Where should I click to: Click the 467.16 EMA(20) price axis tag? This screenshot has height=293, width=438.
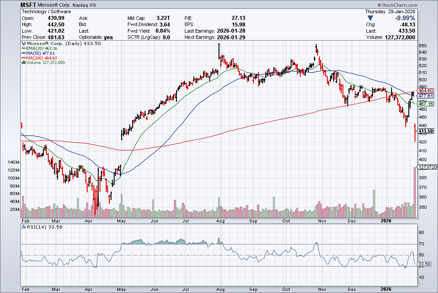click(425, 104)
